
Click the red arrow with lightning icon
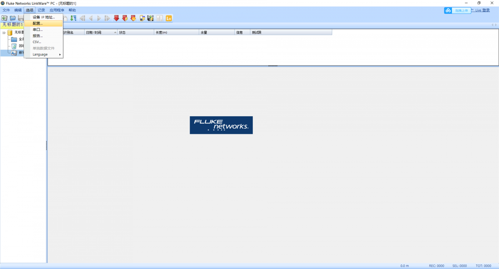coord(125,18)
